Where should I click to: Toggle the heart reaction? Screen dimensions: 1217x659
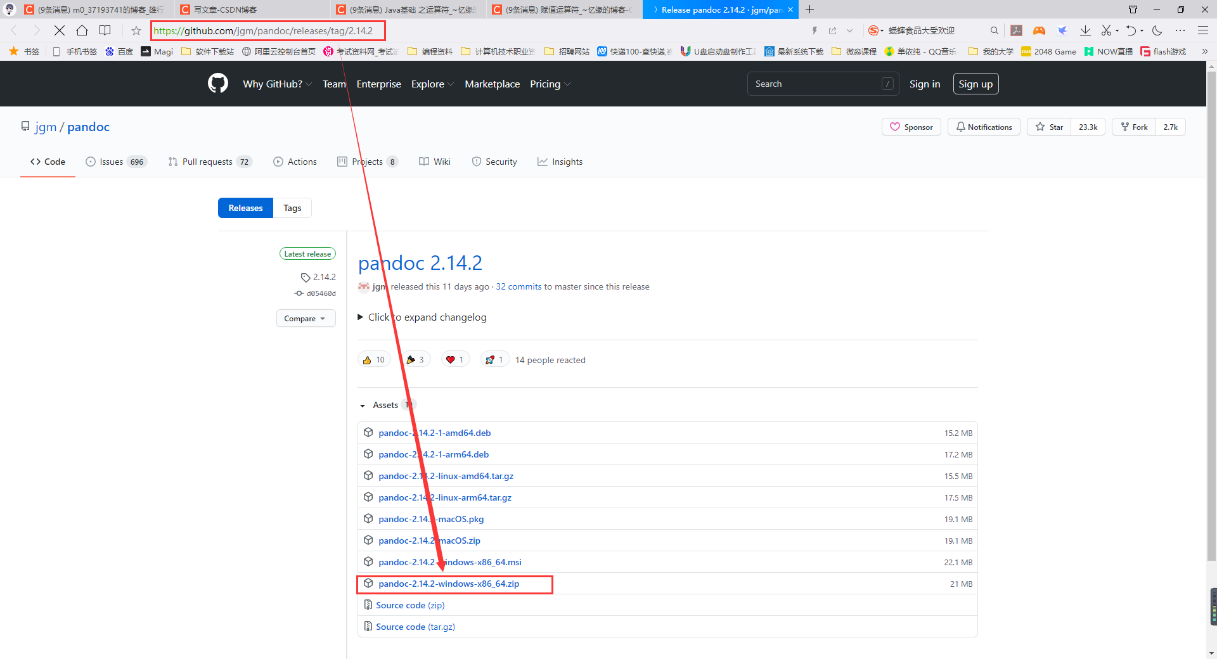455,359
